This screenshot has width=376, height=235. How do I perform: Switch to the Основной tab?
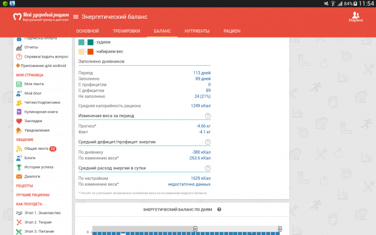(87, 32)
